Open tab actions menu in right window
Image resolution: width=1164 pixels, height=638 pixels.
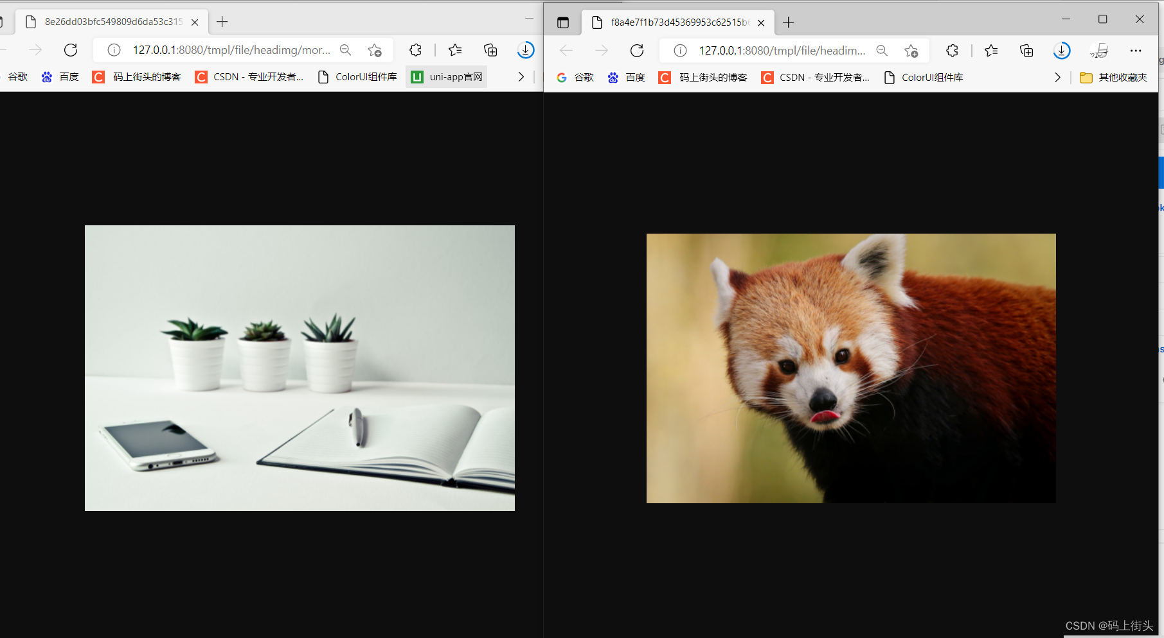tap(563, 22)
